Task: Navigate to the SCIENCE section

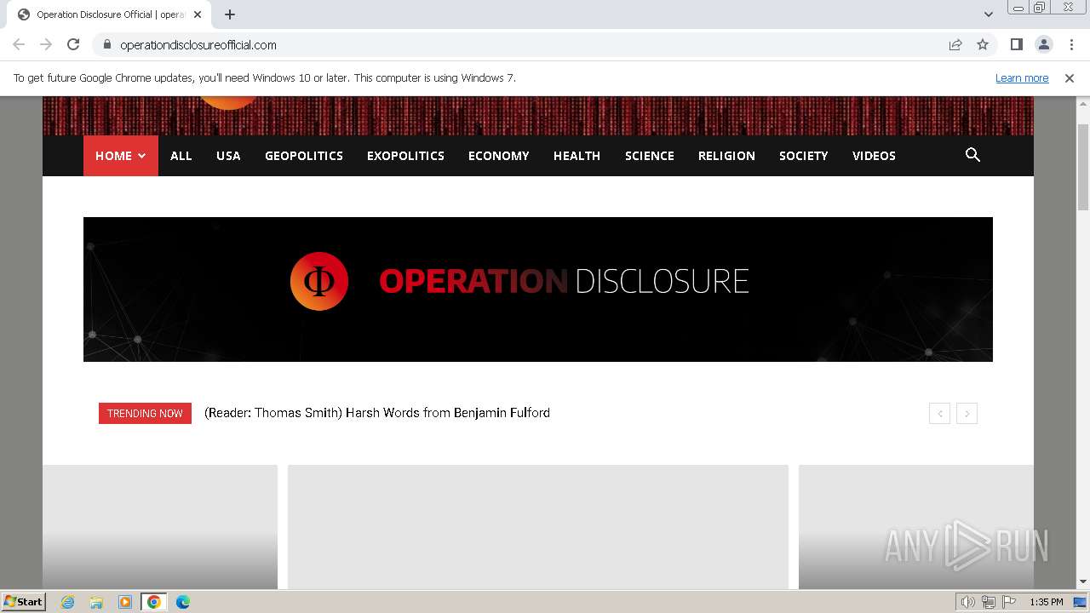Action: click(x=650, y=156)
